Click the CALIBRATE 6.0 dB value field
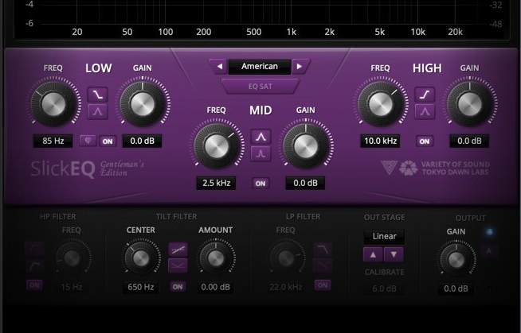 [x=384, y=288]
